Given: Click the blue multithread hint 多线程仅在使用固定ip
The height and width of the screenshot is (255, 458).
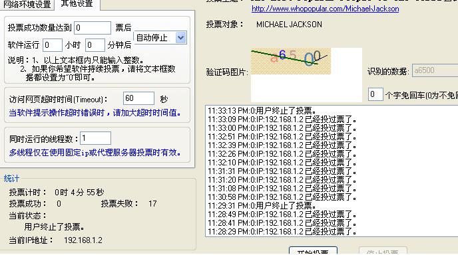Looking at the screenshot, I should [95, 153].
